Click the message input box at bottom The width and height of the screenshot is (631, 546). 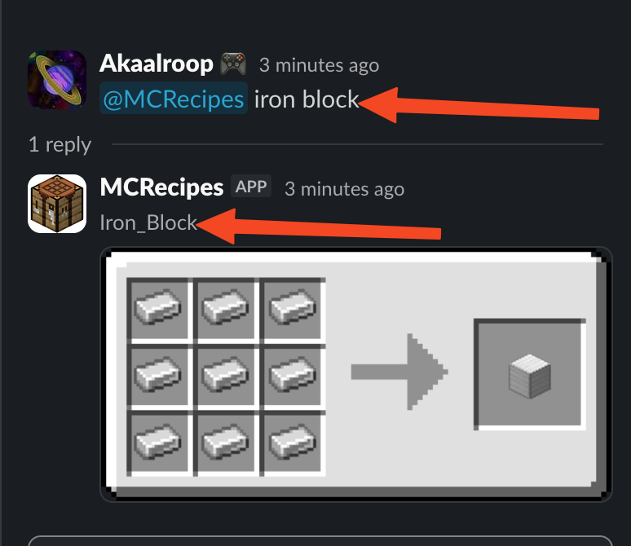click(x=320, y=541)
